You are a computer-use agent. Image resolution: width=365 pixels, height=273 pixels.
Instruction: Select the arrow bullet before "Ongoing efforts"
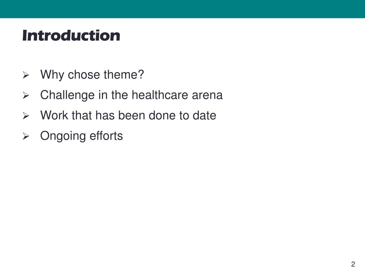pos(26,136)
